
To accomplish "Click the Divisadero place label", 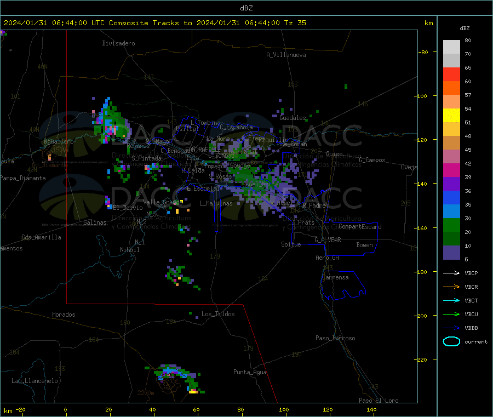I will (x=118, y=43).
